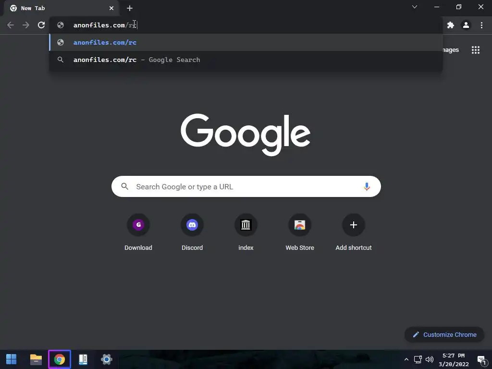Open File Explorer from the taskbar
492x369 pixels.
point(36,359)
